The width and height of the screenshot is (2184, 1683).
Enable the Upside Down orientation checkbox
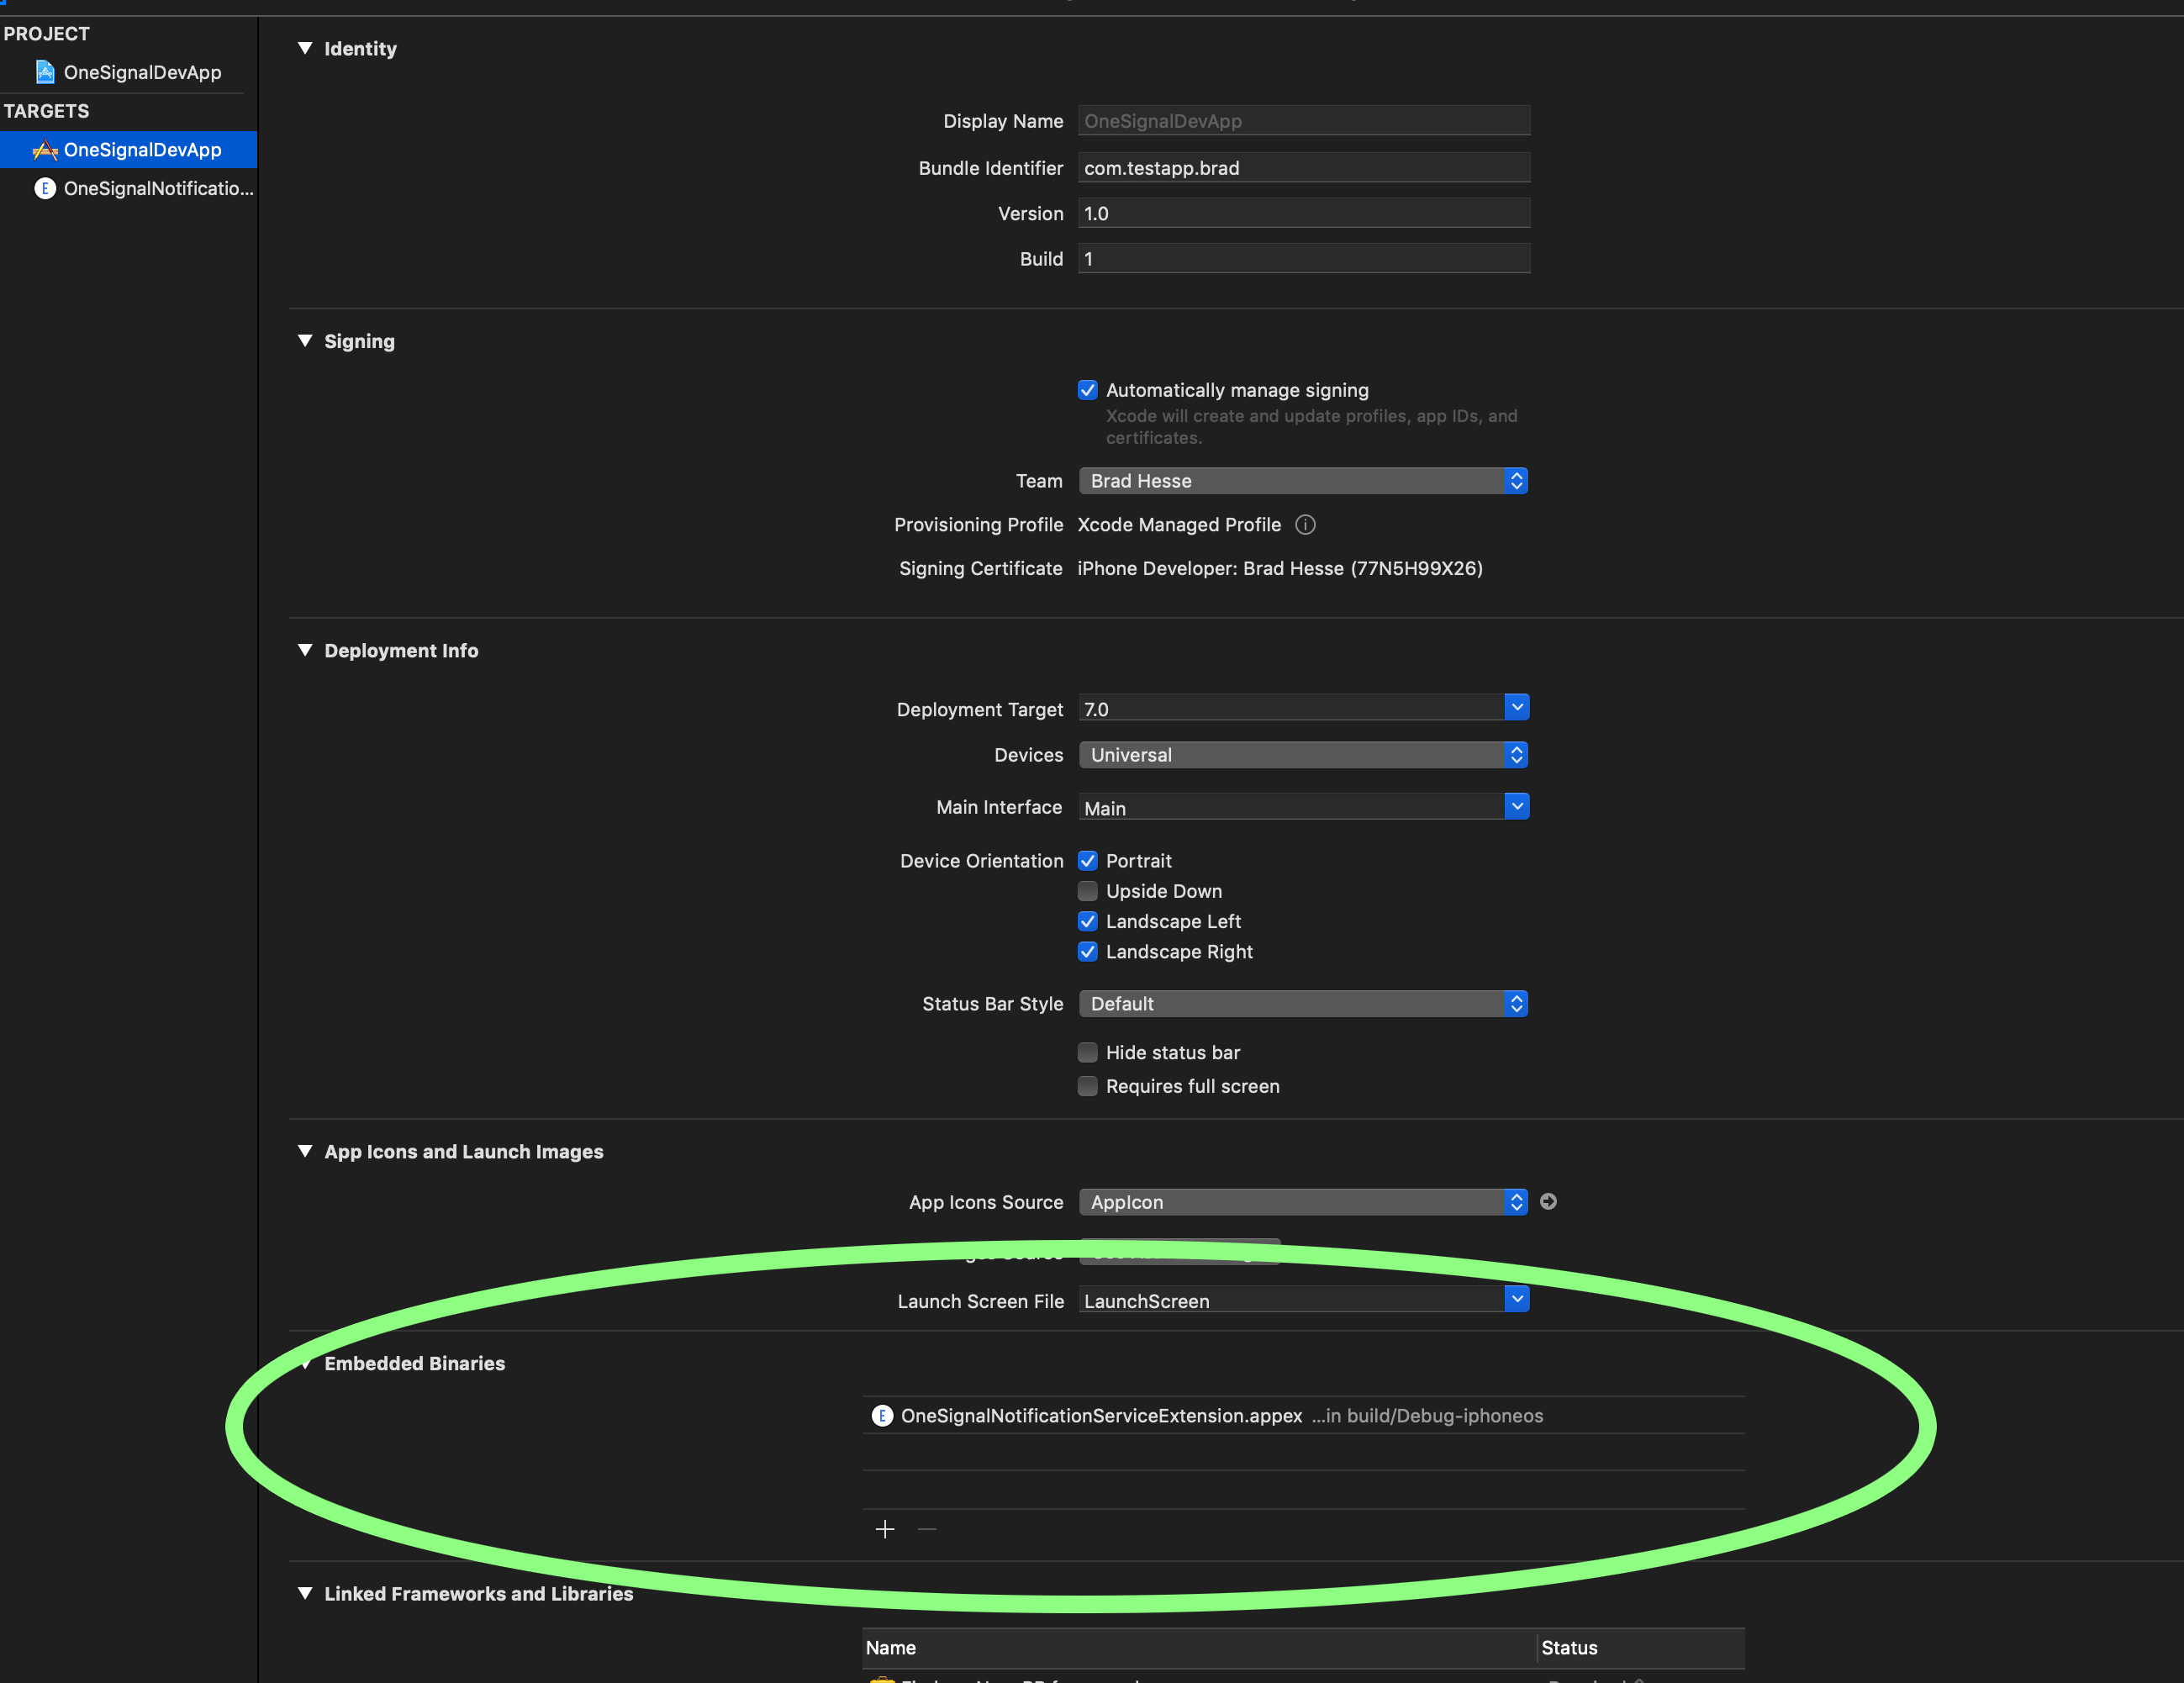pyautogui.click(x=1088, y=891)
